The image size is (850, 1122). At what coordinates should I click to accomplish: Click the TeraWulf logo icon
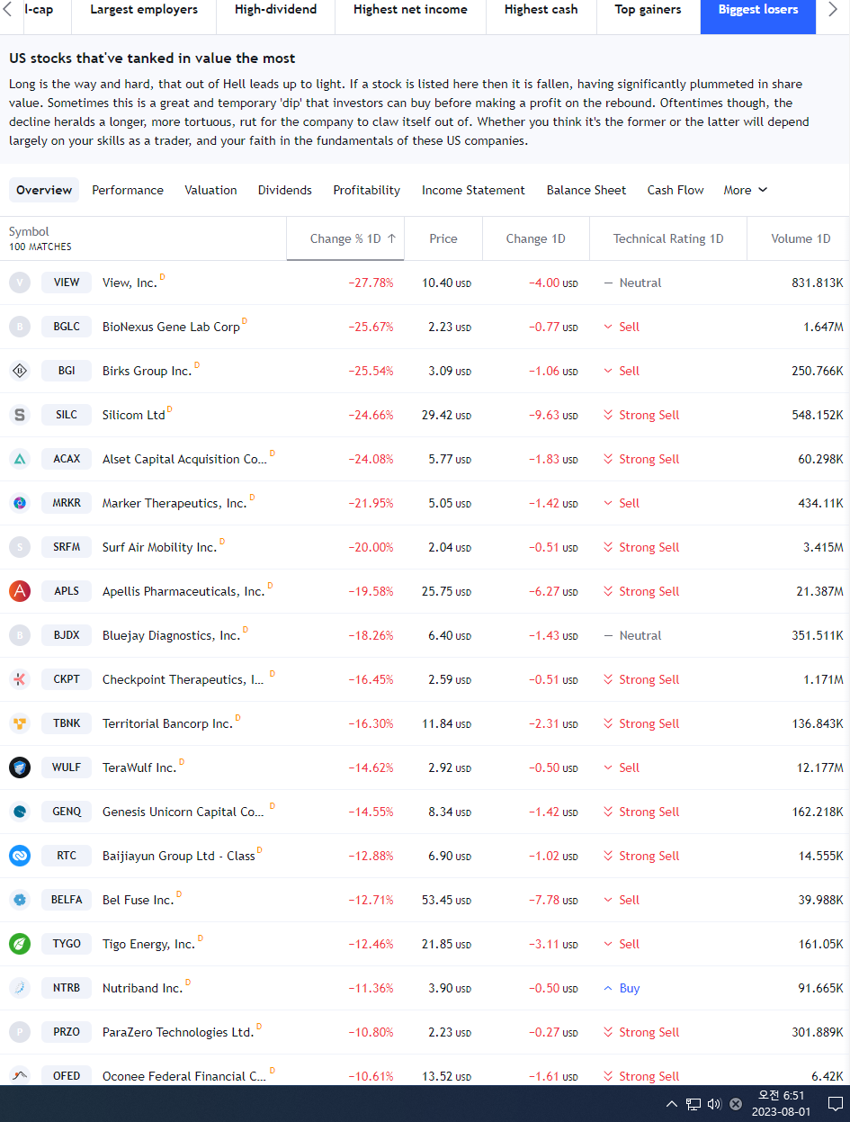[20, 767]
